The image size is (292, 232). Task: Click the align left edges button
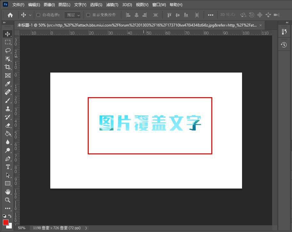tap(128, 15)
